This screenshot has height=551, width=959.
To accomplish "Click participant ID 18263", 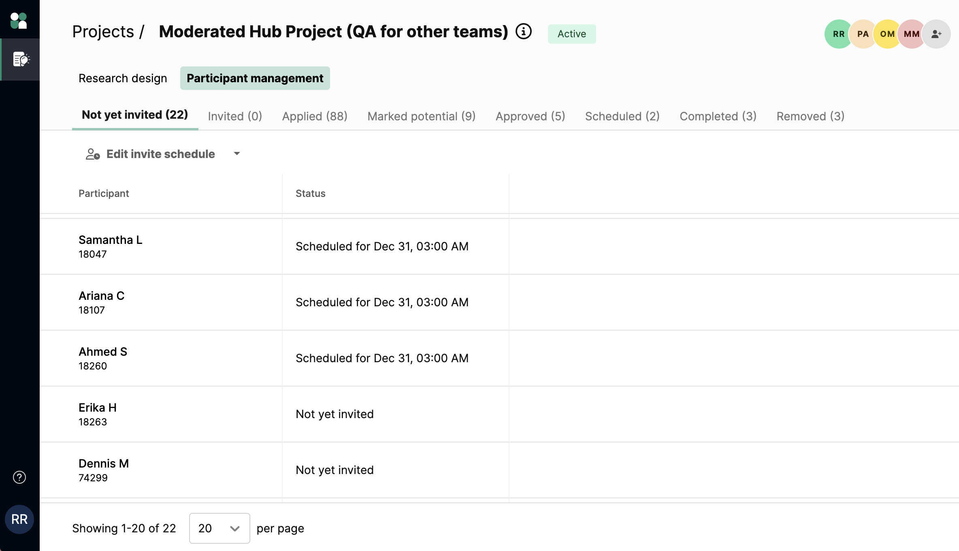I will [93, 422].
